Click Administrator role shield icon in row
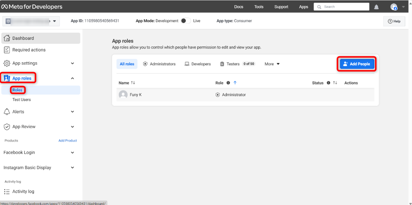Image resolution: width=412 pixels, height=205 pixels. coord(217,95)
